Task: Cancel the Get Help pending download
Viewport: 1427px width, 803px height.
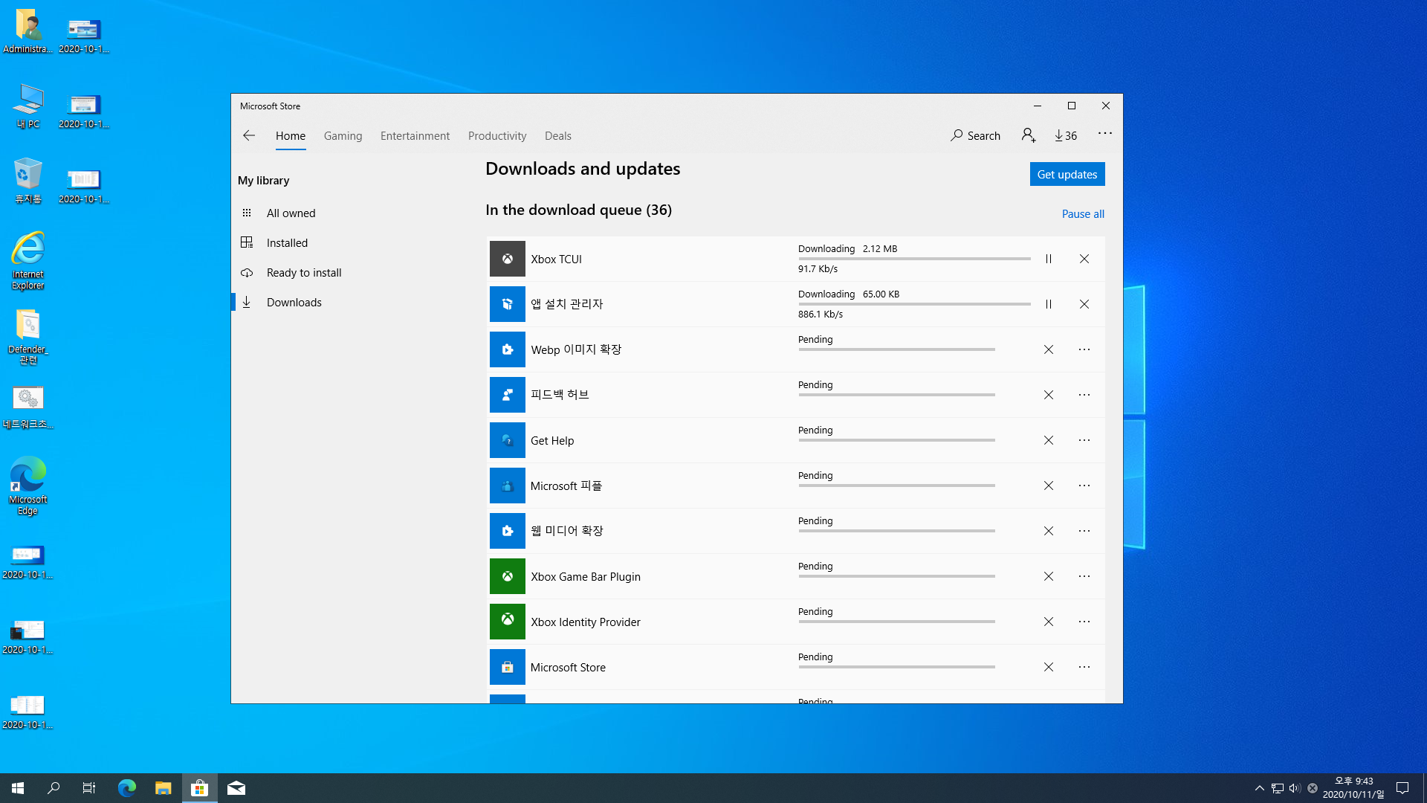Action: click(1048, 440)
